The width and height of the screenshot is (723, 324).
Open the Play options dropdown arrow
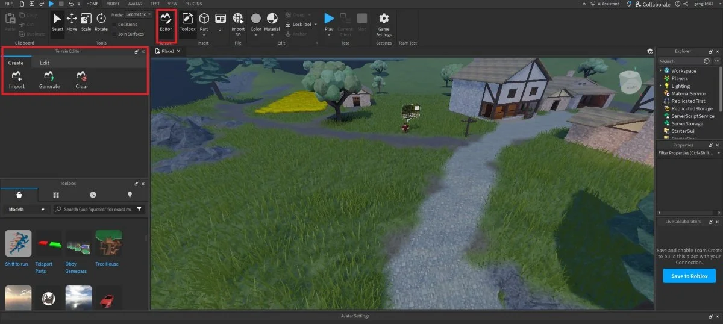(329, 35)
